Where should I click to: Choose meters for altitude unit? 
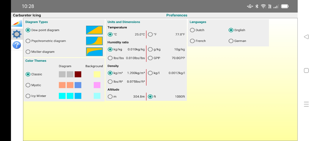(x=110, y=97)
